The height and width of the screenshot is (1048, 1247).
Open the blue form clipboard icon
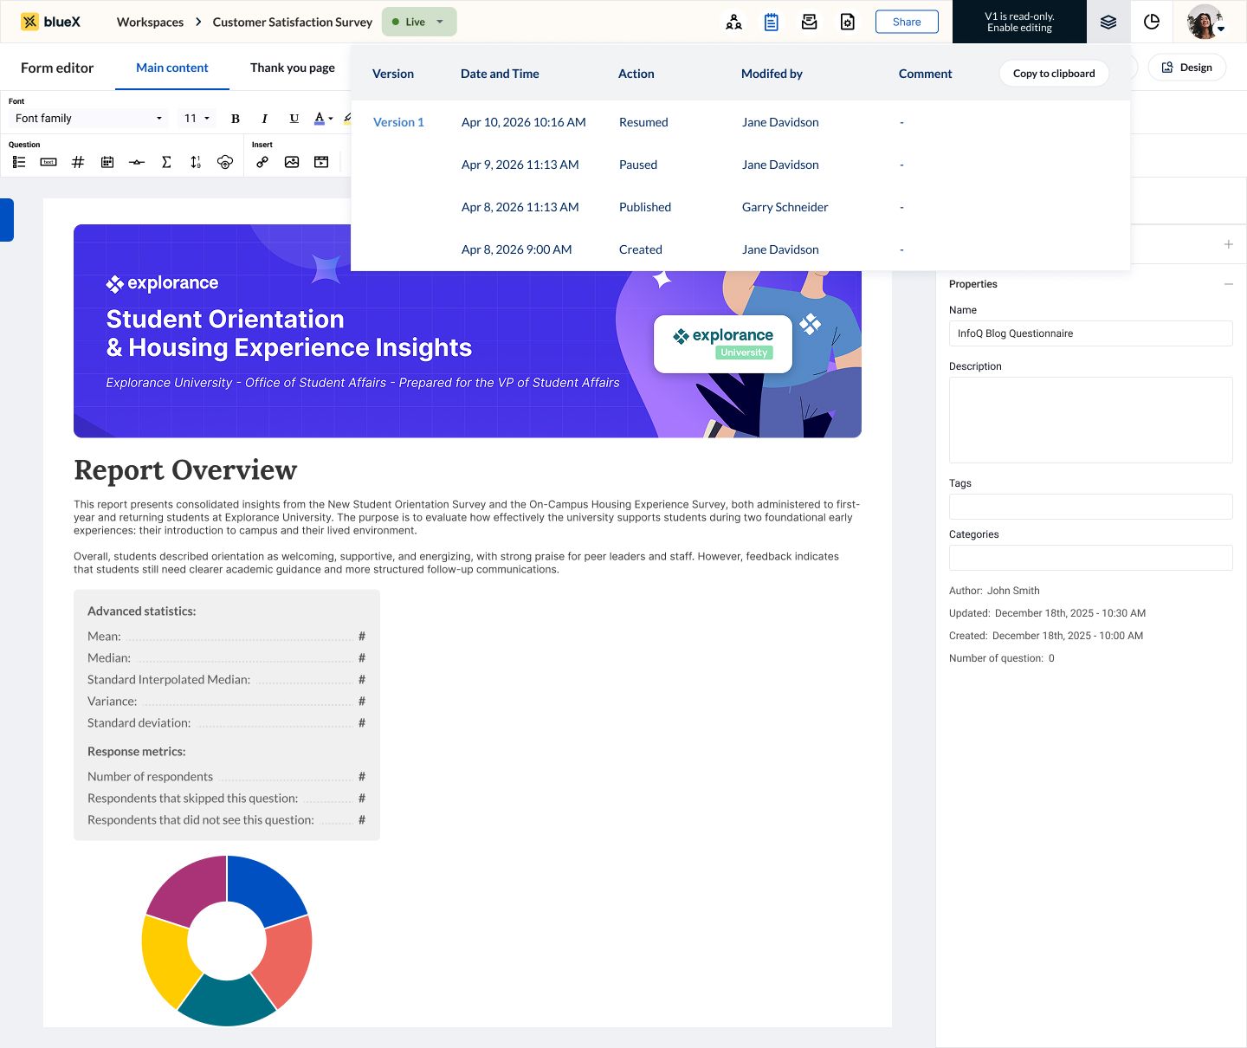tap(771, 22)
